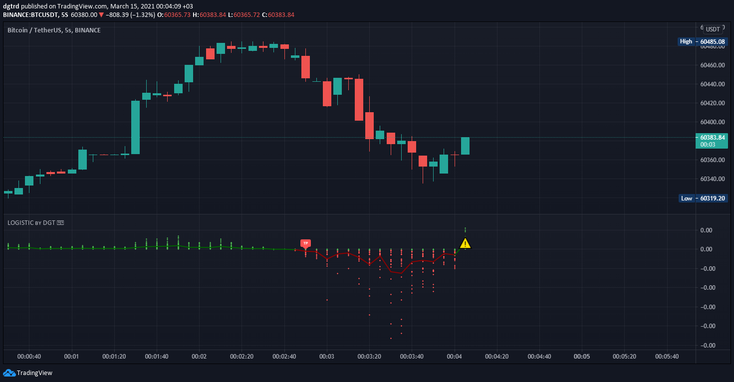
Task: Click the yellow warning triangle icon
Action: coord(465,243)
